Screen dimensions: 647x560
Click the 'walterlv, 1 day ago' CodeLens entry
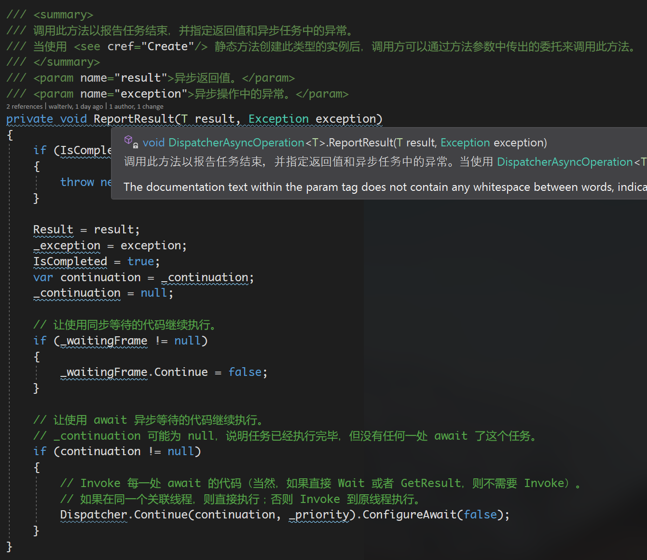tap(76, 107)
